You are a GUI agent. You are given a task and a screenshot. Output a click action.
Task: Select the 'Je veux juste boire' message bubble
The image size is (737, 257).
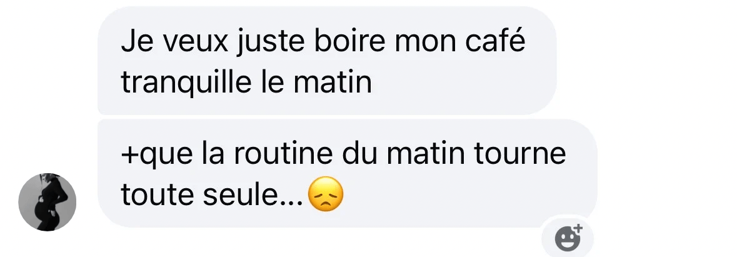[x=327, y=61]
